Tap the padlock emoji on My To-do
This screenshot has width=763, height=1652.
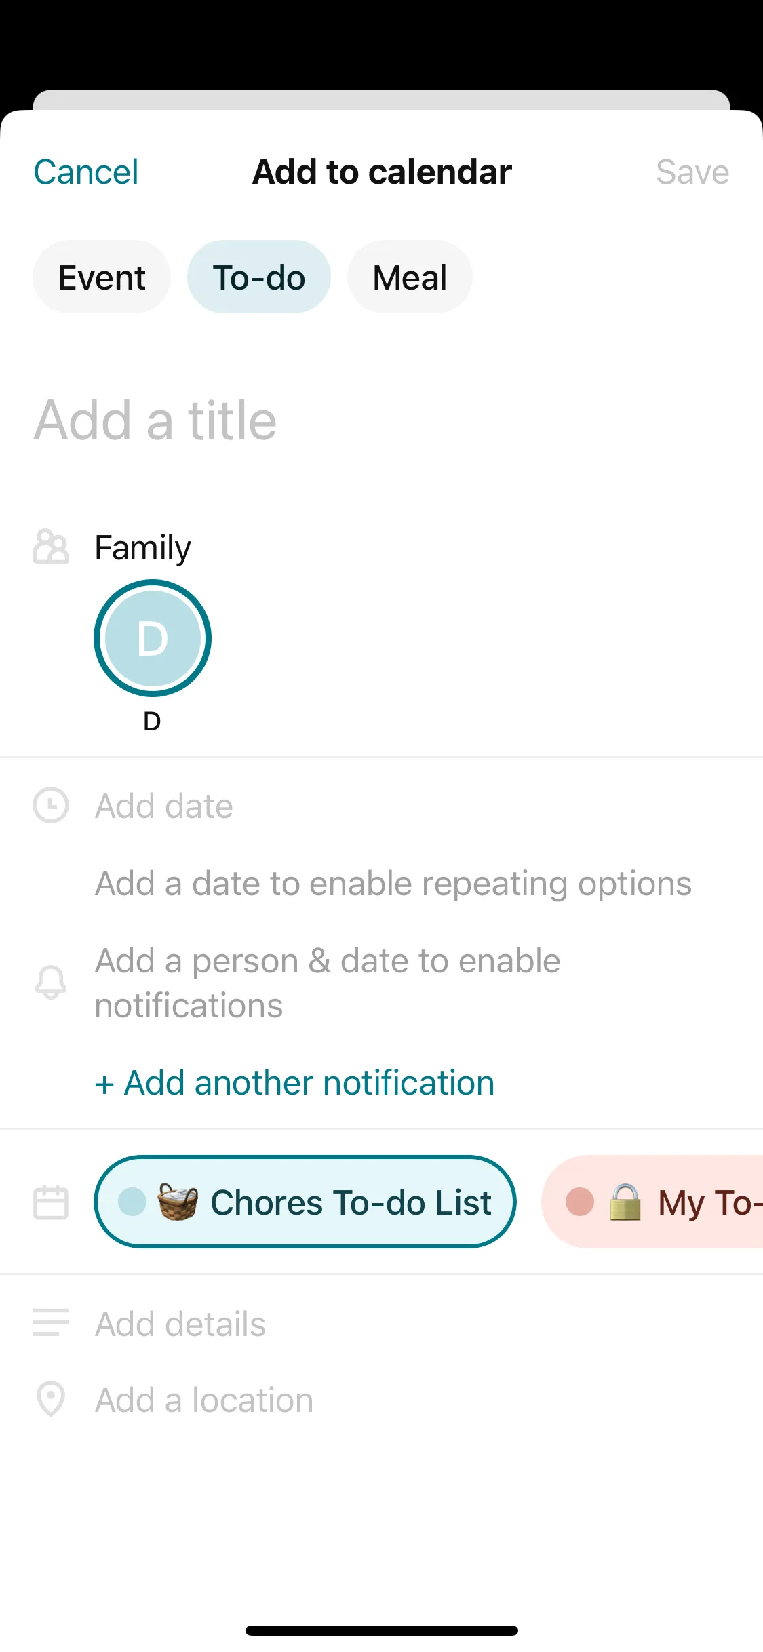coord(625,1202)
